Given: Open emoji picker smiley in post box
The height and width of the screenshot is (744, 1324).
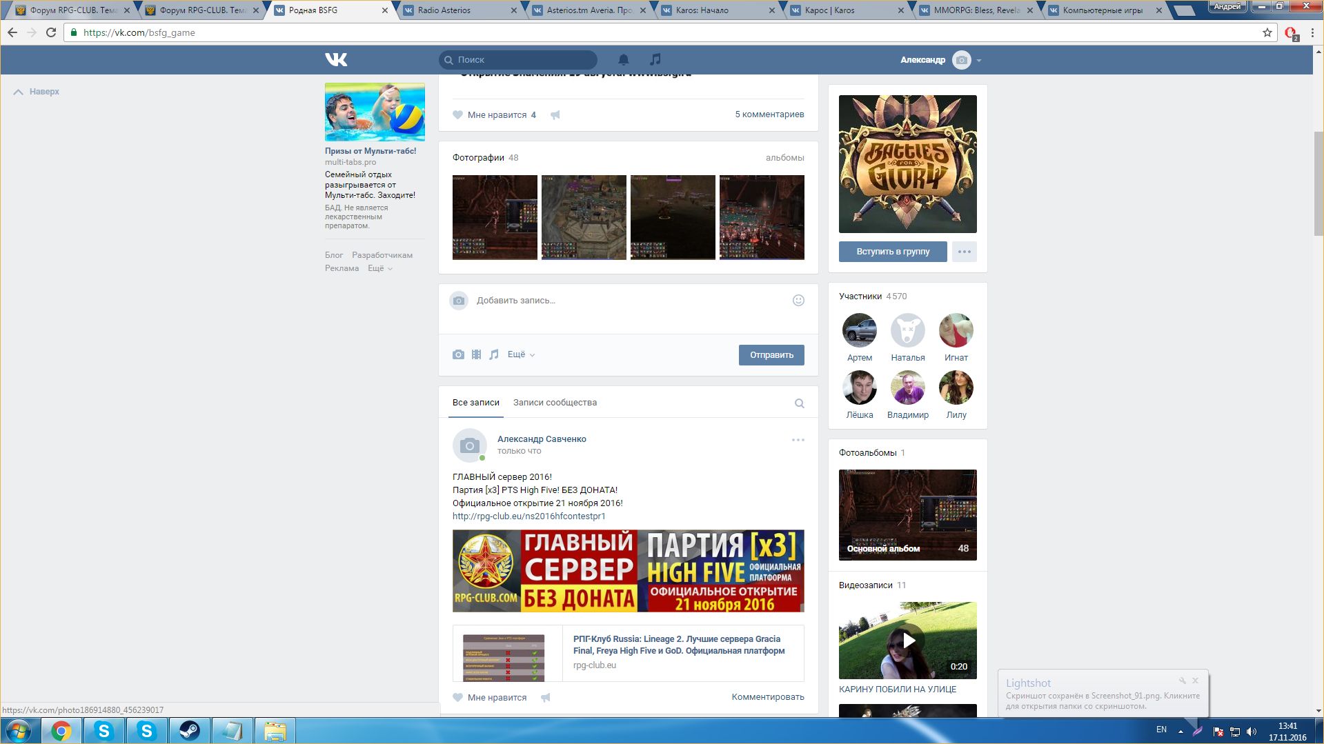Looking at the screenshot, I should [798, 300].
